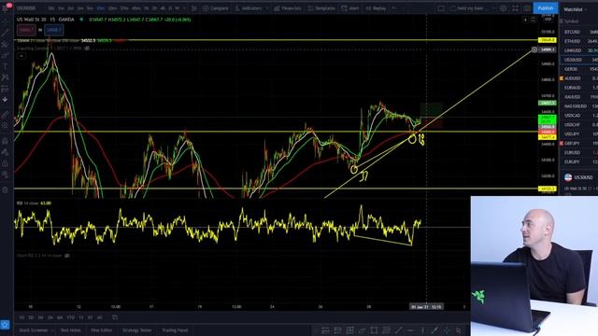Click the flag next to AUDUSD
This screenshot has height=336, width=598.
click(x=562, y=78)
